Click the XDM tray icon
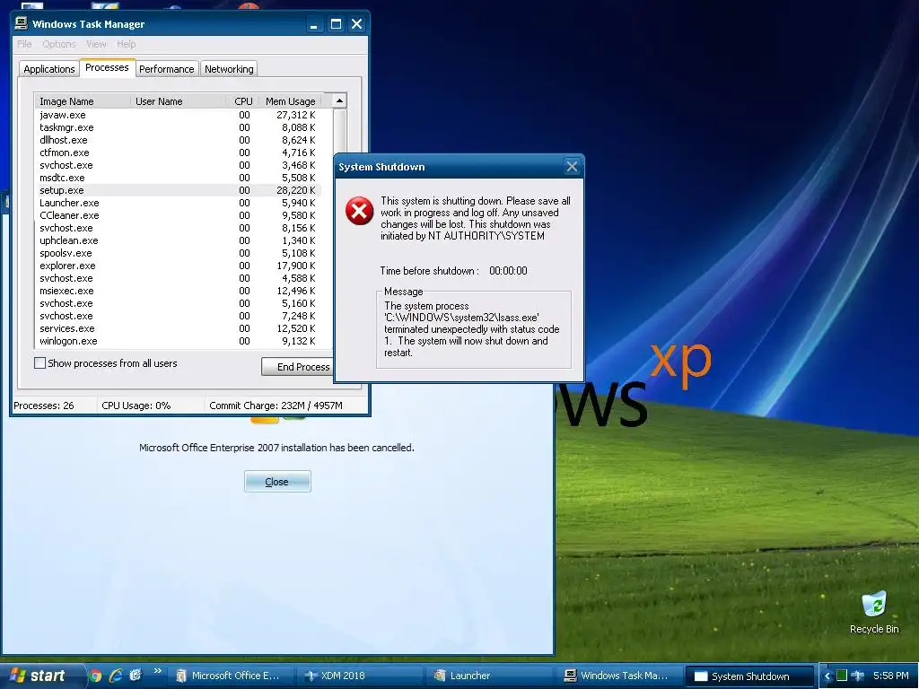 (857, 676)
